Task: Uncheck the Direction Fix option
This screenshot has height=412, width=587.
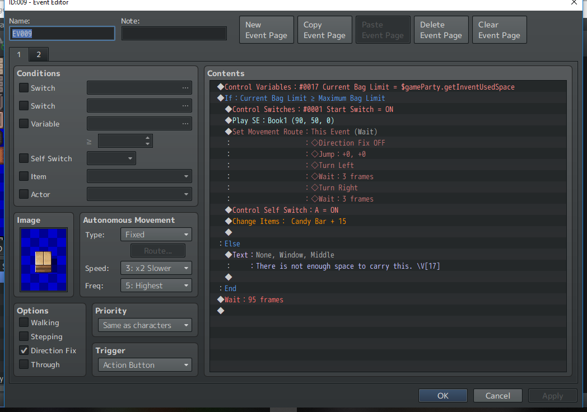Action: click(x=24, y=350)
